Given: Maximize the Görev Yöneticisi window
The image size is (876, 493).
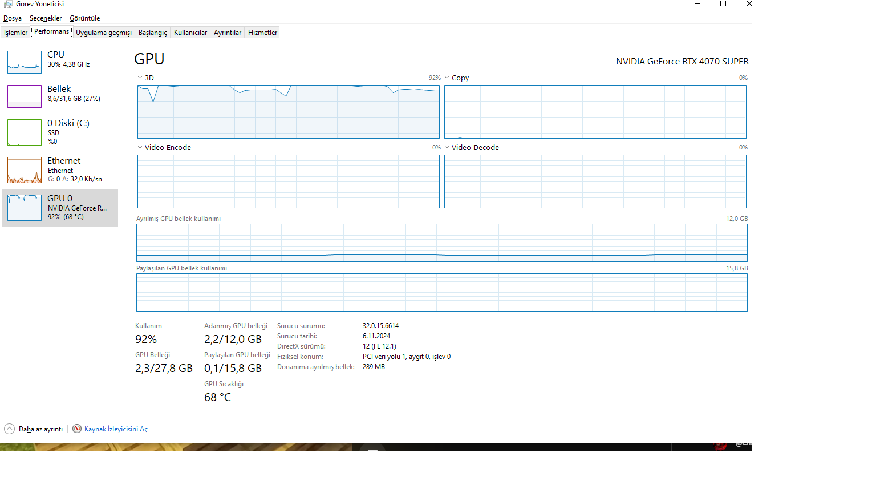Looking at the screenshot, I should pos(723,4).
